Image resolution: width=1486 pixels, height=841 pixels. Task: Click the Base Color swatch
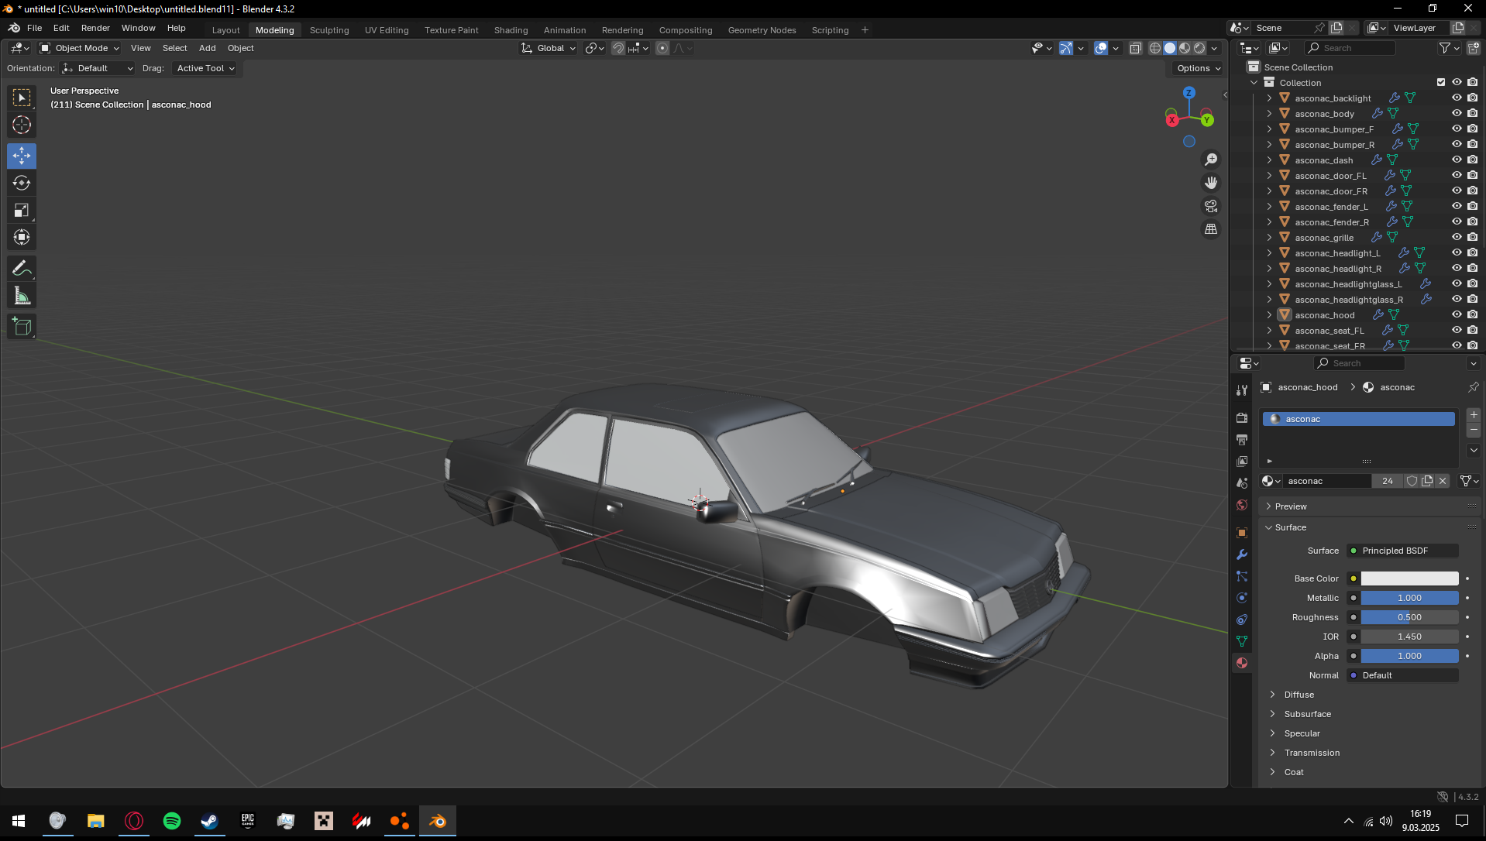1409,578
